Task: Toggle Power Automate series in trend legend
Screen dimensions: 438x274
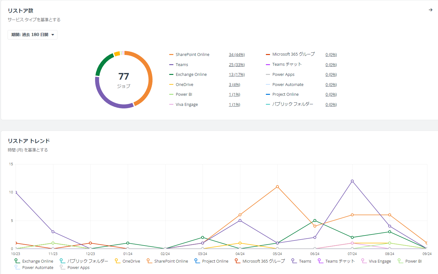Action: click(x=34, y=267)
